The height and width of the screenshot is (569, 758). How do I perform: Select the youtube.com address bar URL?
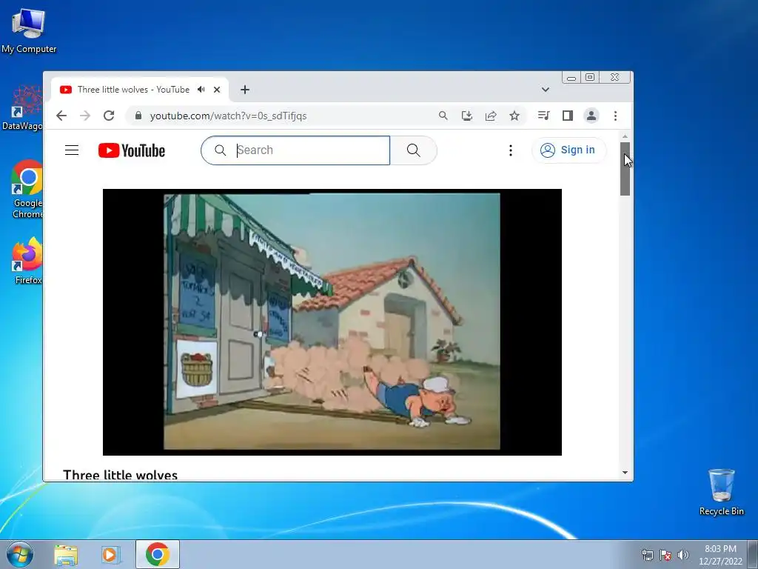228,116
